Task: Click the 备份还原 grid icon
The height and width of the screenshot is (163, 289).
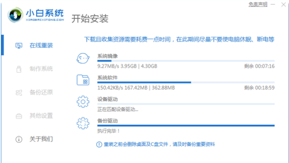Action: click(19, 92)
